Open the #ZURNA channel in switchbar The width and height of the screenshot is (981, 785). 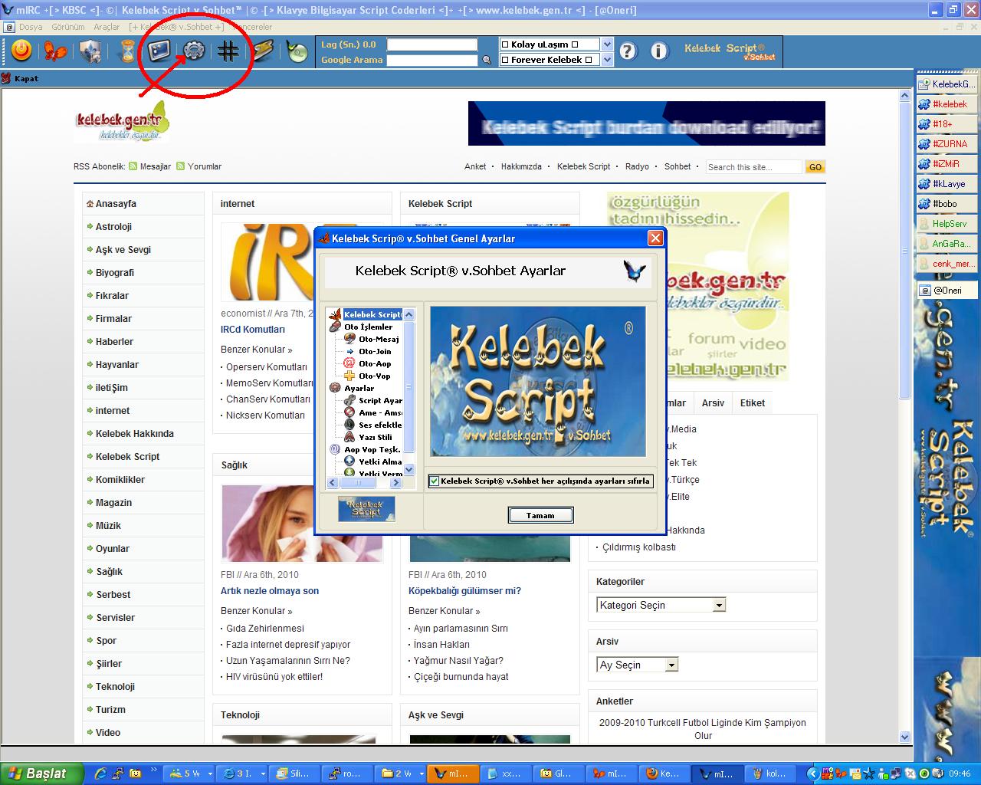coord(947,144)
